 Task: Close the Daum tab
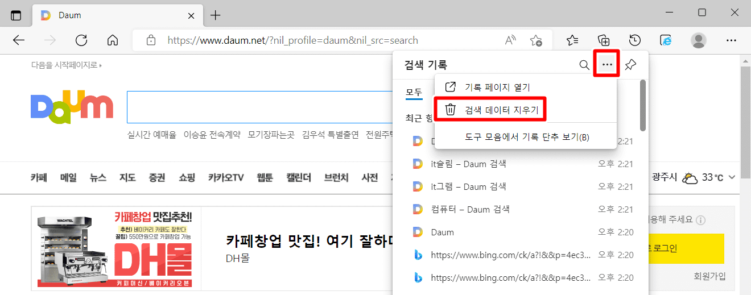[192, 15]
